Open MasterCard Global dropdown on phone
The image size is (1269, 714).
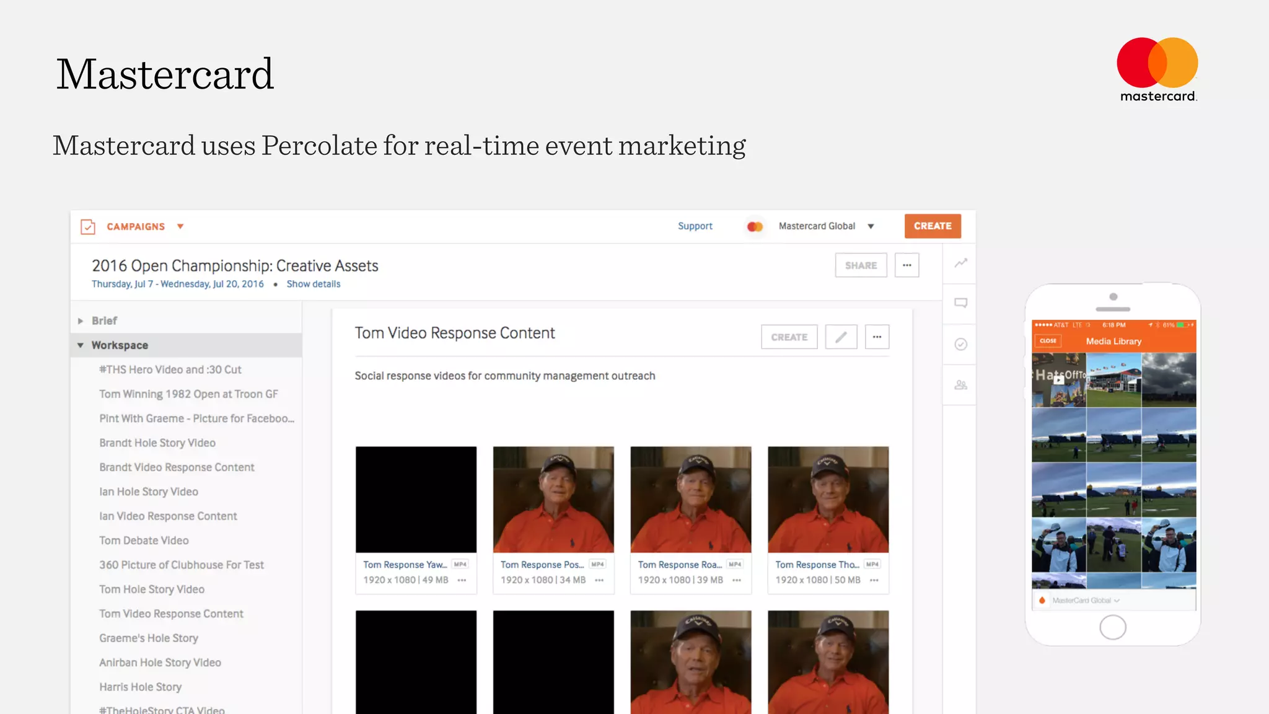pos(1086,600)
